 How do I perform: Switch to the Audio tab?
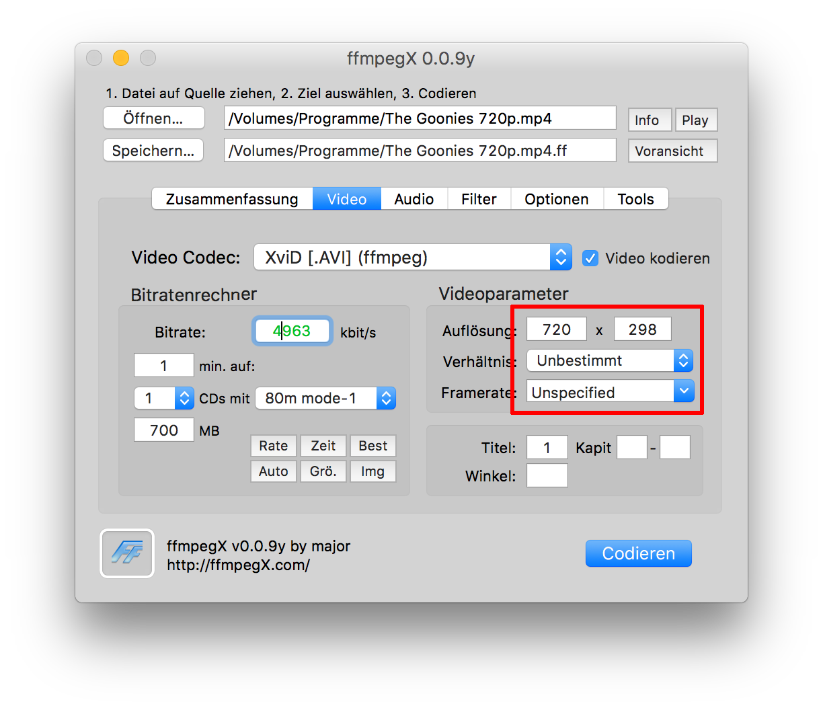tap(414, 199)
